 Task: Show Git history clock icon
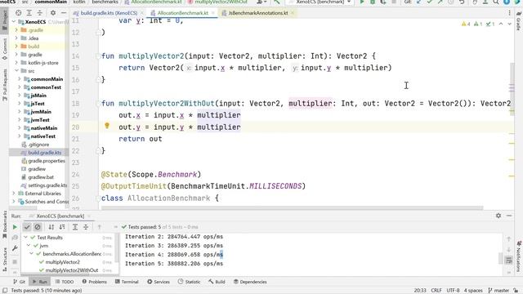click(x=451, y=2)
